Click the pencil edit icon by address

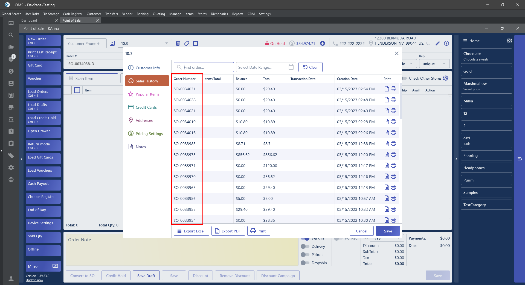pos(438,43)
